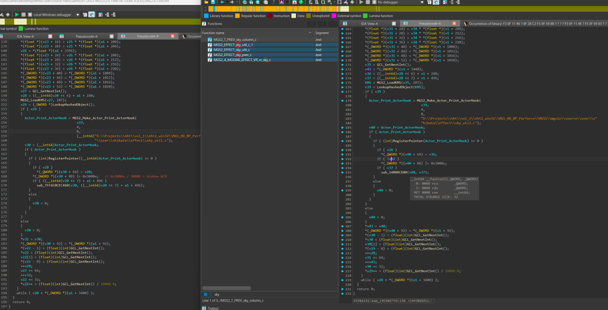This screenshot has width=608, height=310.
Task: Toggle breakpoint dot at line 163 right pseudocode
Action: coord(343,29)
